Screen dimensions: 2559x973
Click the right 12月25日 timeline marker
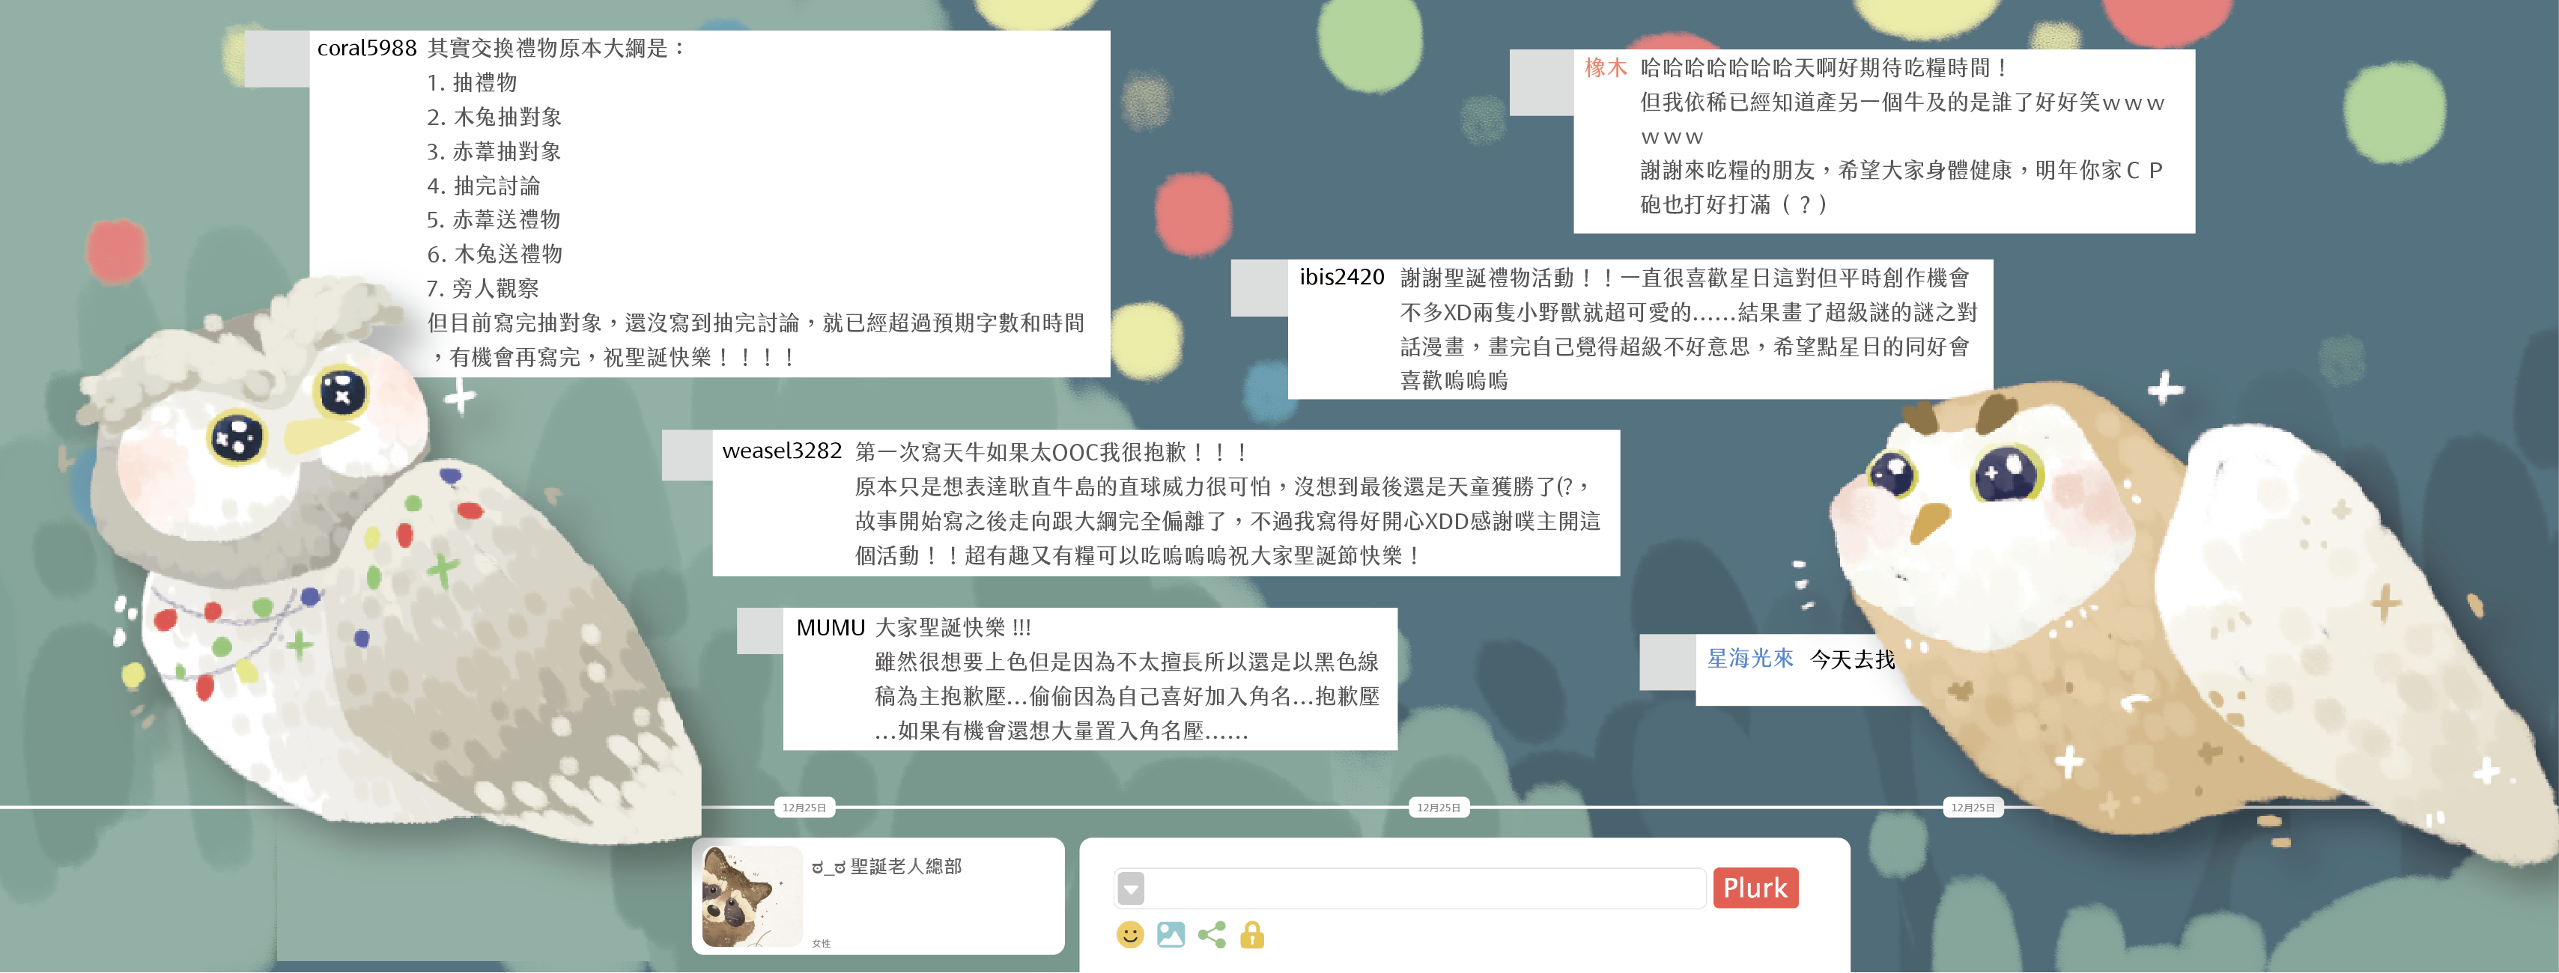1973,808
